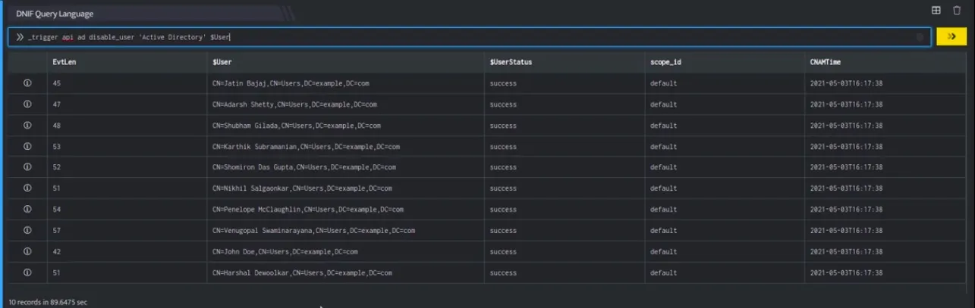Viewport: 975px width, 308px height.
Task: Open info icon for Adarsh Shetty row
Action: click(x=27, y=104)
